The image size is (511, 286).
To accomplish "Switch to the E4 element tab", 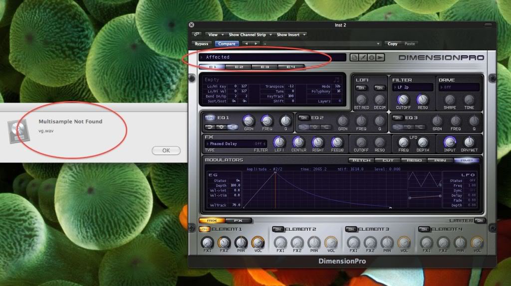I will 291,67.
